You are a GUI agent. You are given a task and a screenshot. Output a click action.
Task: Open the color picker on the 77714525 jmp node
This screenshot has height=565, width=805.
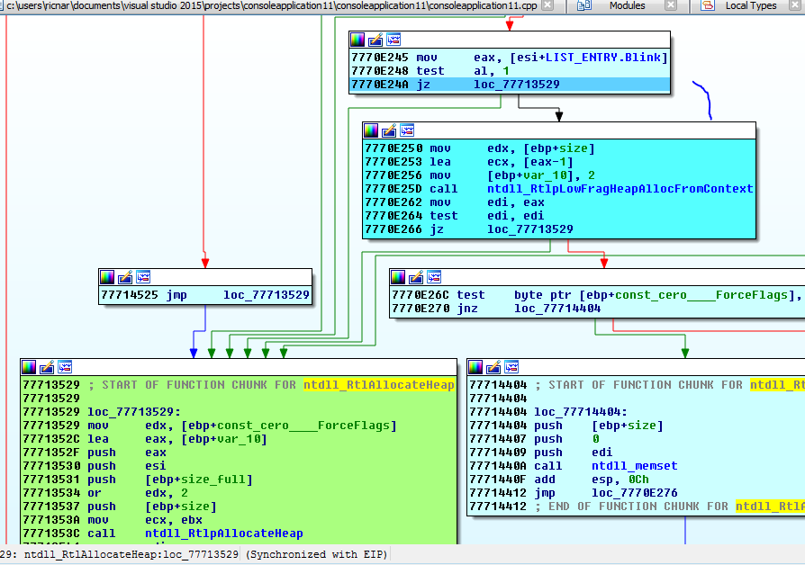tap(108, 276)
